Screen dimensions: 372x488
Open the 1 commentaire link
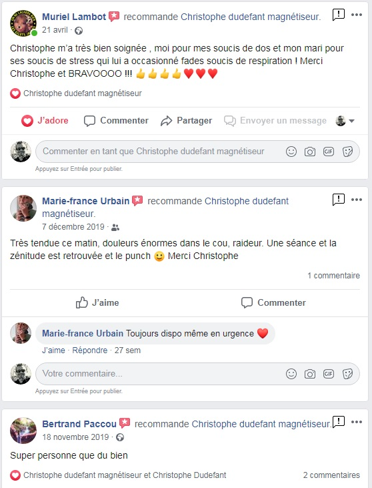coord(333,276)
